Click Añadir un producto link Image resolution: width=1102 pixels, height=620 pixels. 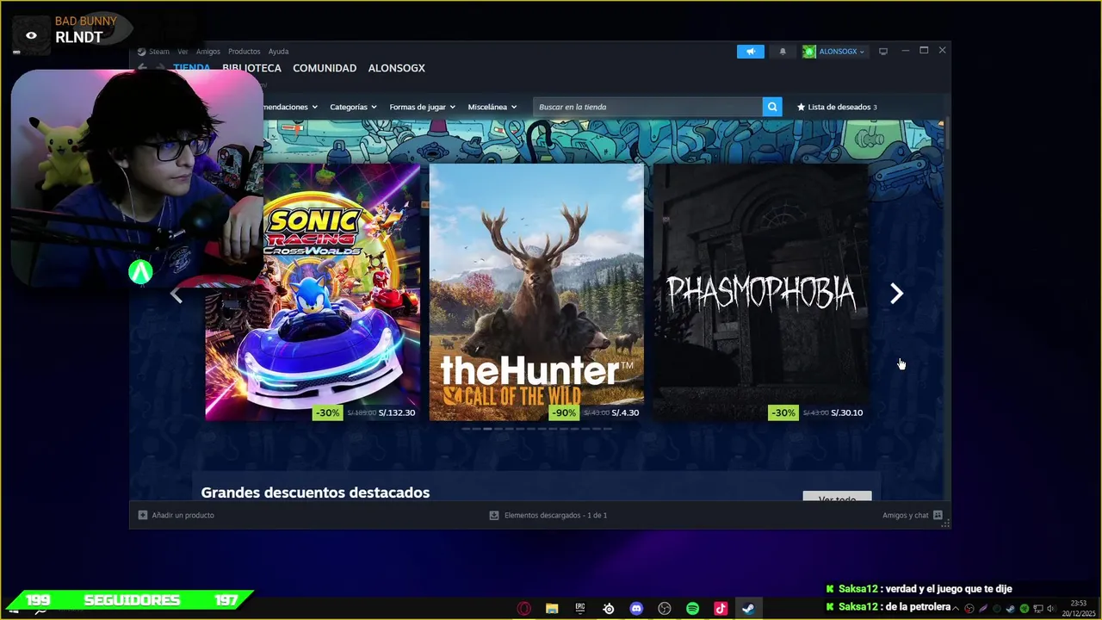pyautogui.click(x=183, y=515)
